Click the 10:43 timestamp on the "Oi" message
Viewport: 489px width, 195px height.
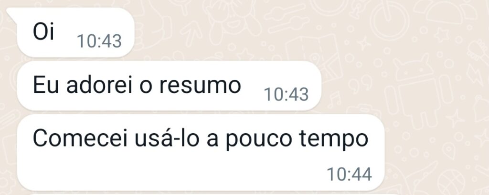[99, 41]
